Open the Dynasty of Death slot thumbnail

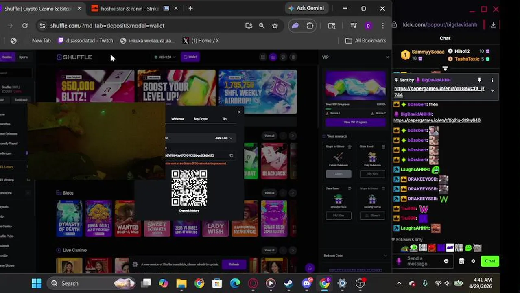pos(69,219)
